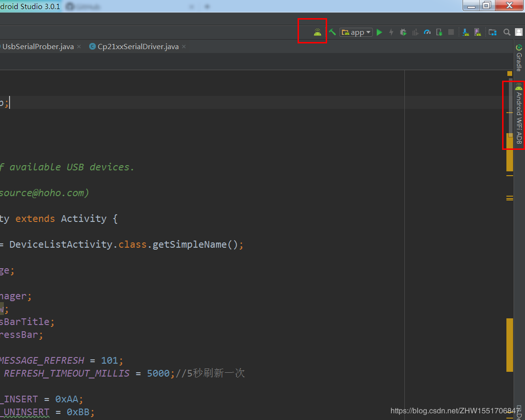The image size is (525, 420).
Task: Click the Android WiFi ADB toolbar icon
Action: (318, 32)
